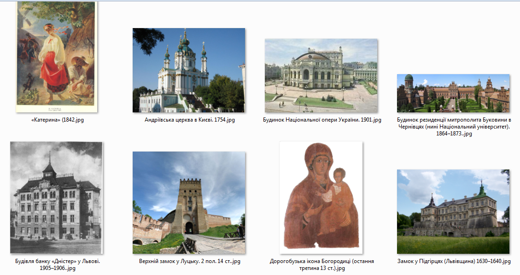Image resolution: width=520 pixels, height=275 pixels.
Task: Select the Chernivtsi metropolitan residence thumbnail
Action: pos(453,93)
